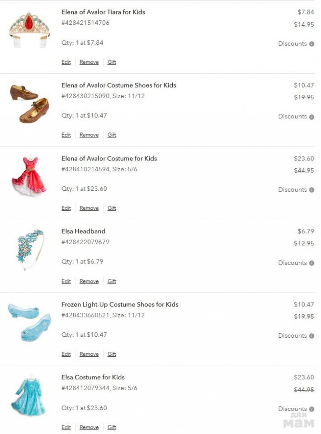The width and height of the screenshot is (321, 434).
Task: Remove Elena of Avalor Costume Shoes from cart
Action: point(89,135)
